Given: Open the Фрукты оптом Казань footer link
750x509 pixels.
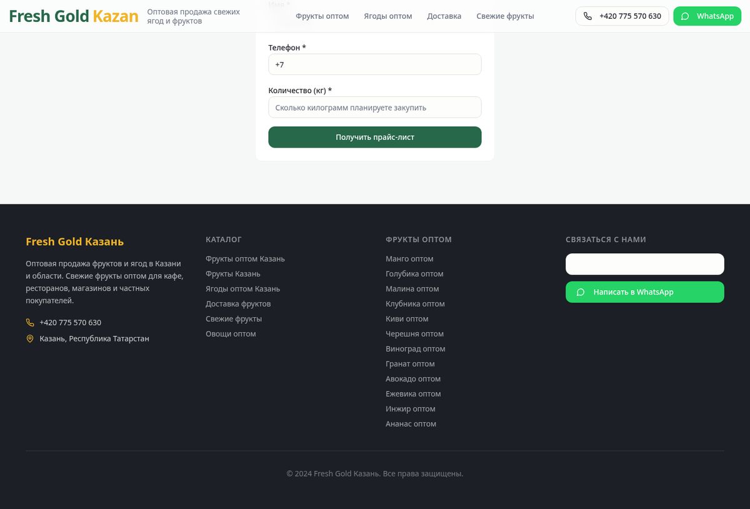Looking at the screenshot, I should [245, 259].
